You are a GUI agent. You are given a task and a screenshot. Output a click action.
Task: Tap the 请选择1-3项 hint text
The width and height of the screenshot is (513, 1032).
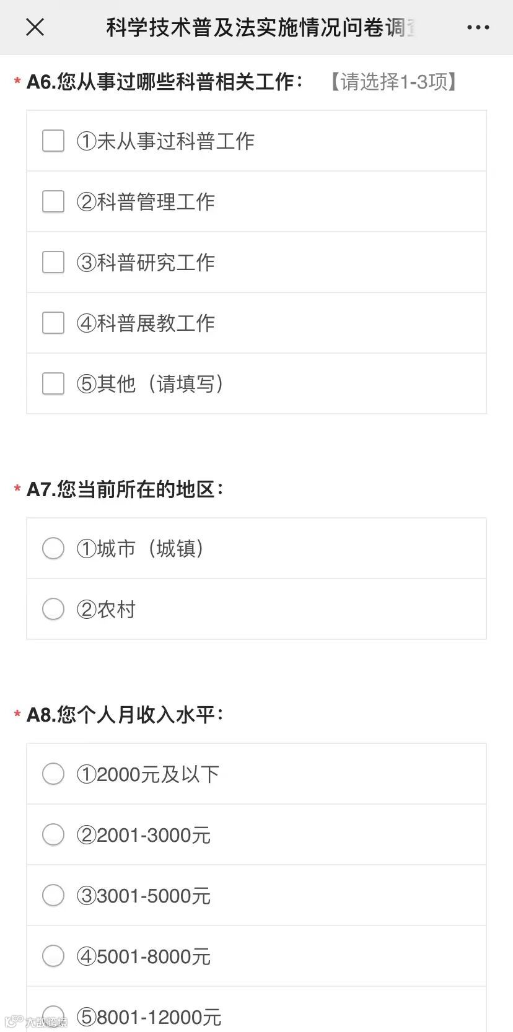tap(393, 82)
